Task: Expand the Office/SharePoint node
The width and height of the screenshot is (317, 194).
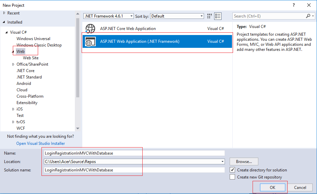Action: pos(13,64)
